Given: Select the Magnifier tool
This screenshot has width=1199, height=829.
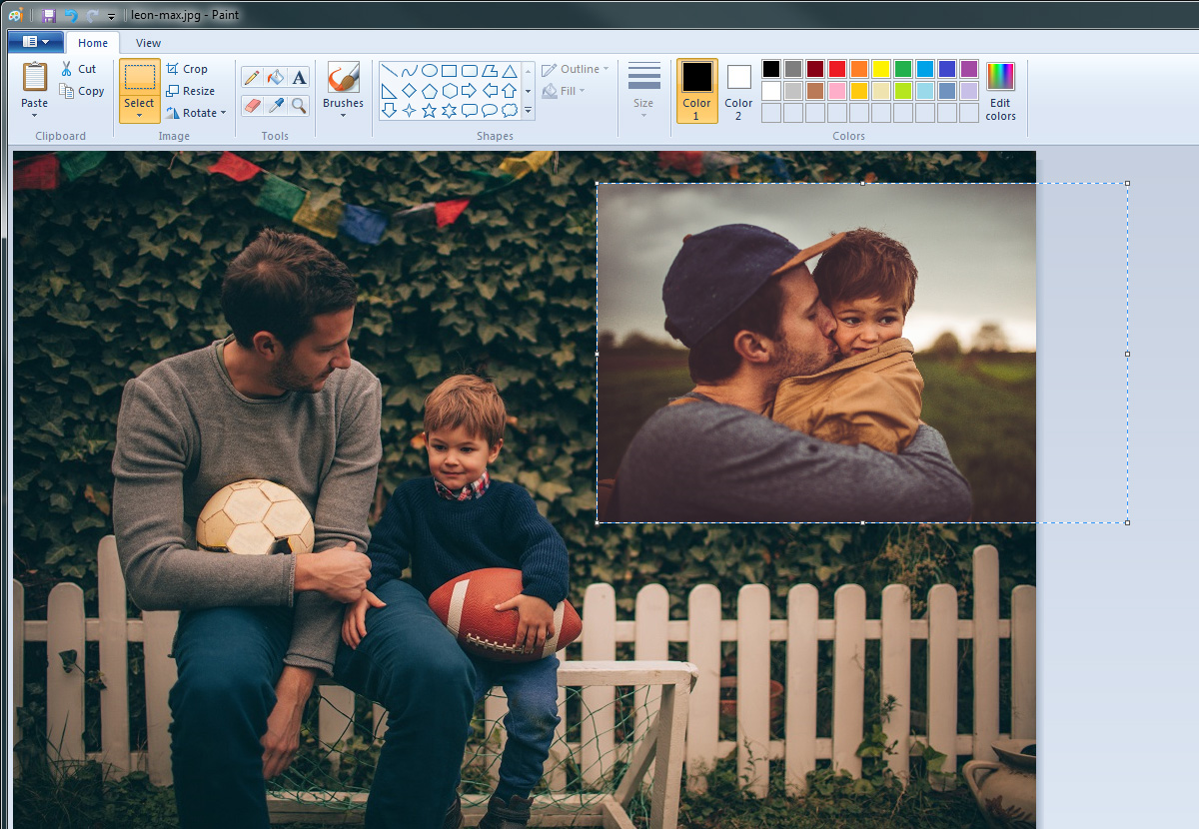Looking at the screenshot, I should (x=299, y=105).
